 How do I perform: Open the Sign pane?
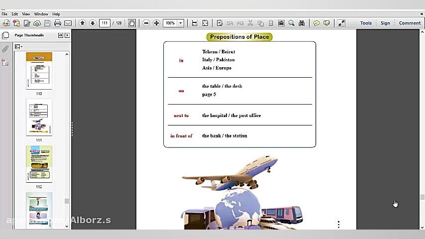tap(385, 23)
